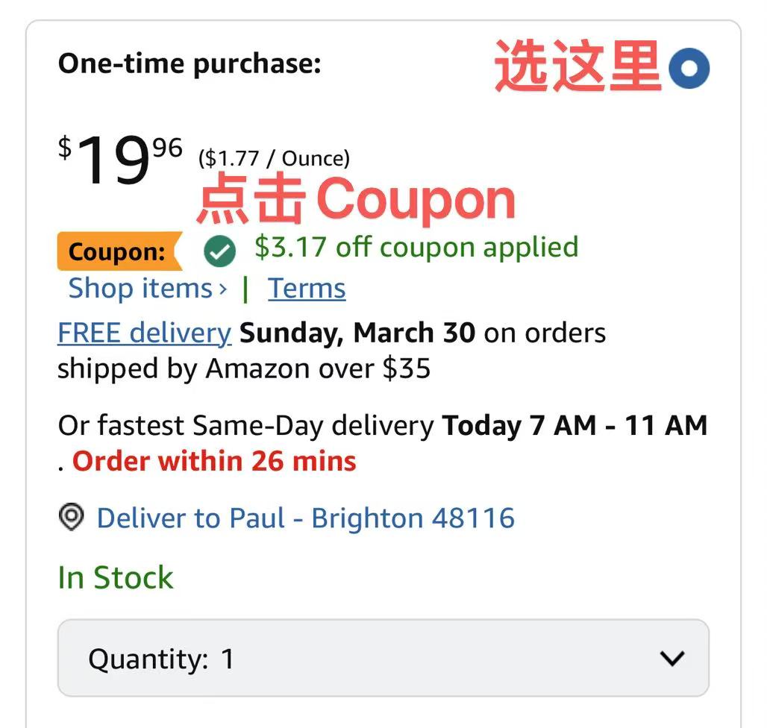767x728 pixels.
Task: Click the chevron after Shop items
Action: pyautogui.click(x=222, y=289)
